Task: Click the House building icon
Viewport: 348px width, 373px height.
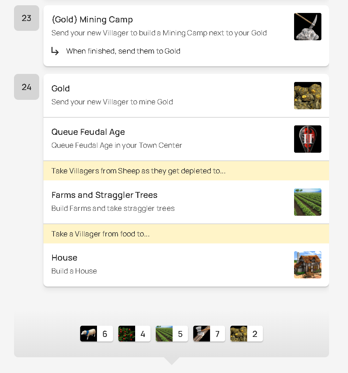Action: (x=307, y=265)
